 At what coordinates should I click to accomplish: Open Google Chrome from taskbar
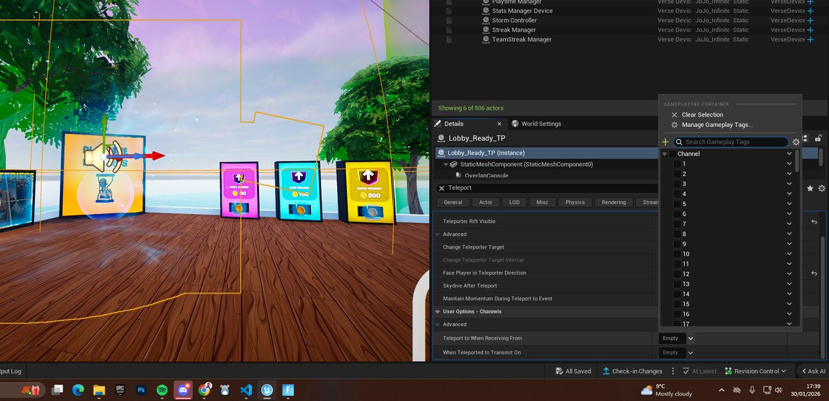click(x=204, y=390)
